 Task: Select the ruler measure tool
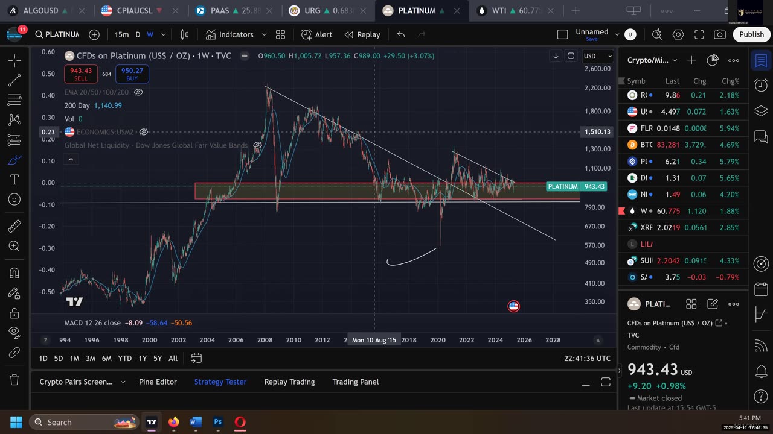pos(14,227)
